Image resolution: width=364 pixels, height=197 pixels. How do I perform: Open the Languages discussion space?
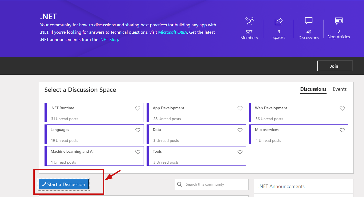coord(94,134)
